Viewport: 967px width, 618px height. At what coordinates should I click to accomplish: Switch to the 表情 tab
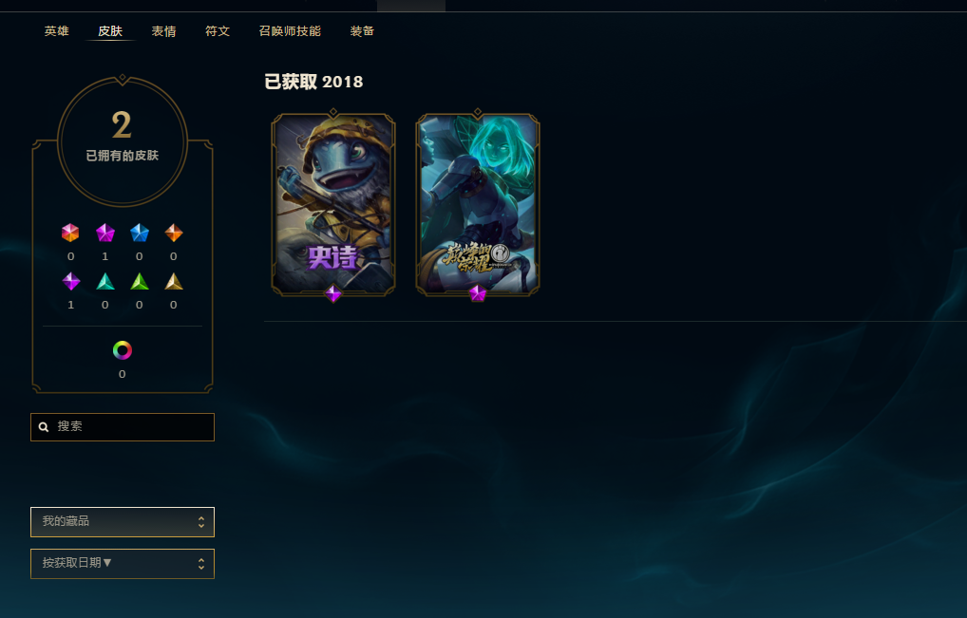point(163,30)
